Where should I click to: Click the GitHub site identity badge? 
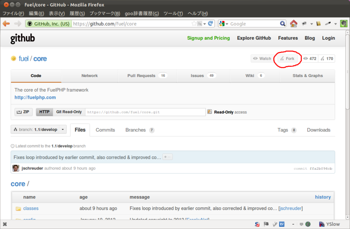(x=49, y=24)
